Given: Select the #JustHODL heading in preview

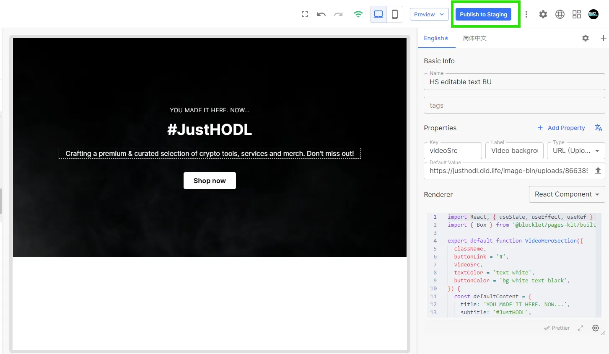Looking at the screenshot, I should [210, 129].
